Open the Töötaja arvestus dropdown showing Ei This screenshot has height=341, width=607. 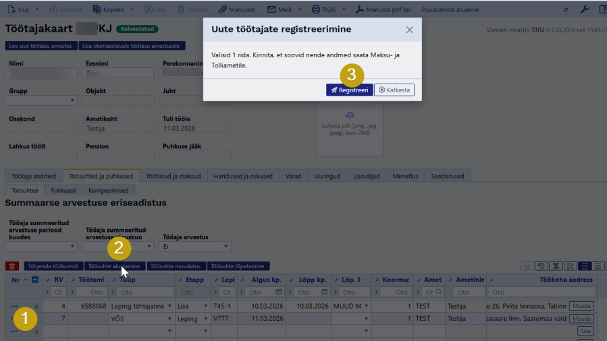196,247
